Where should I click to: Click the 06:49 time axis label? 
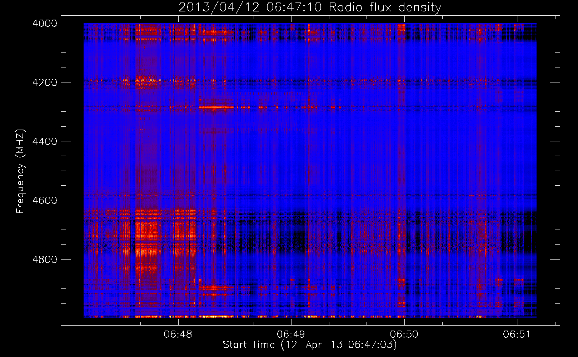click(x=291, y=335)
